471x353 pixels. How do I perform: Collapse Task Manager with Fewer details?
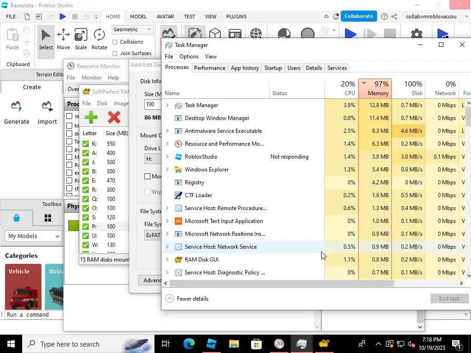187,299
